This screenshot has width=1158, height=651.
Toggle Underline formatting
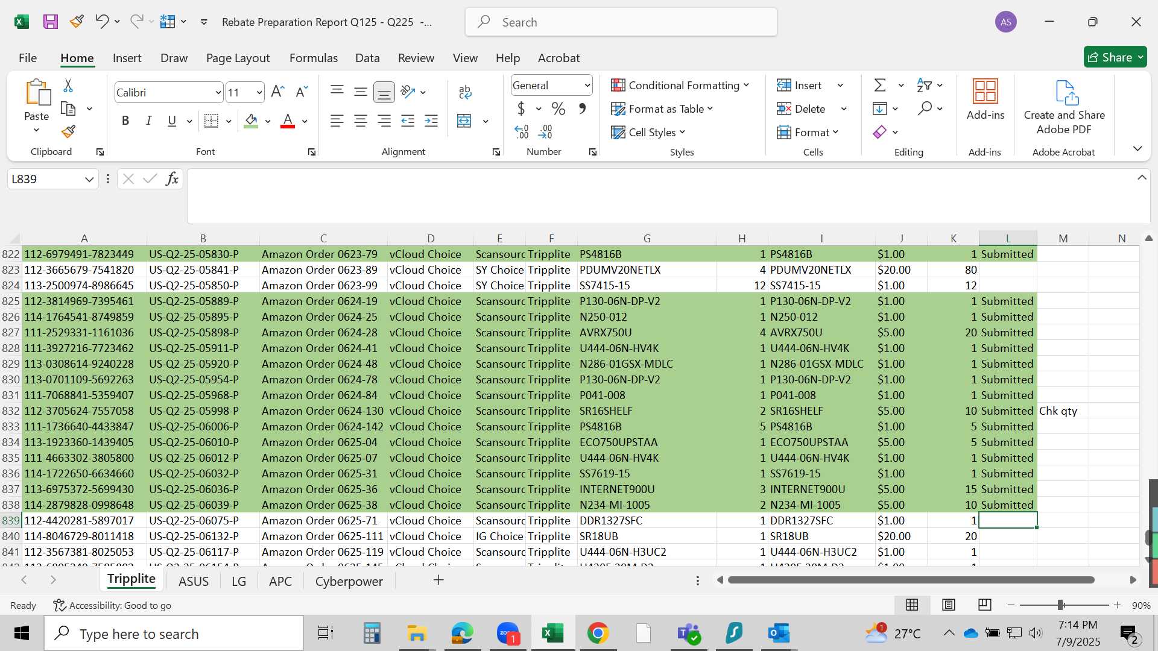point(172,121)
